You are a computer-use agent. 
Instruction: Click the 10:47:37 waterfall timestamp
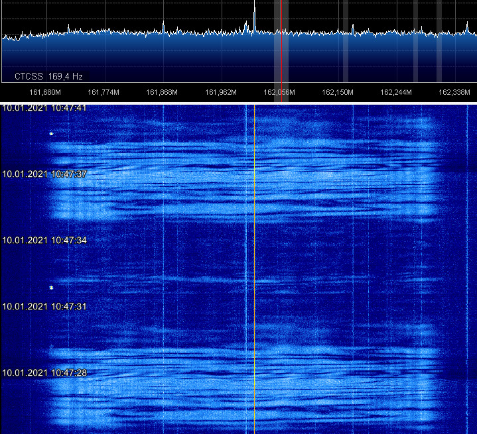click(x=44, y=174)
